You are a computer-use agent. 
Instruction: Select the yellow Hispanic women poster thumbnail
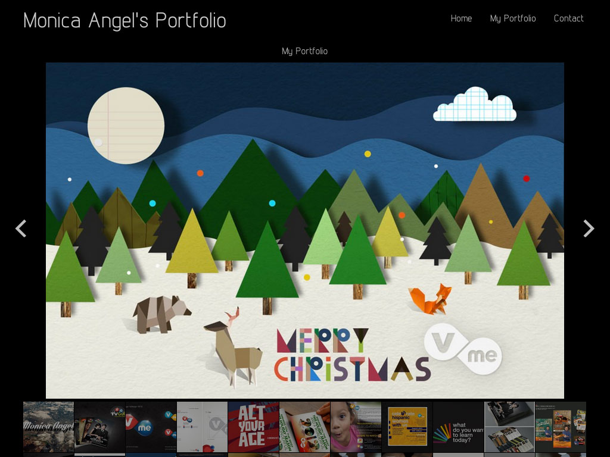pyautogui.click(x=407, y=427)
